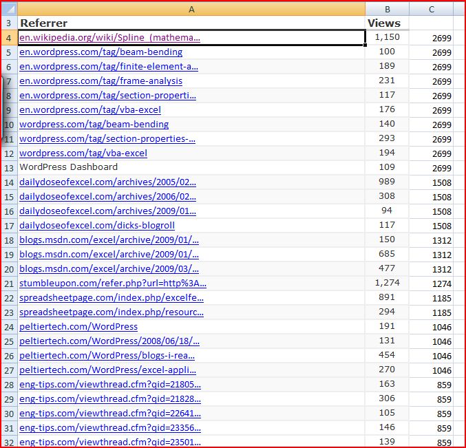Screen dimensions: 466x448
Task: Click the en.wordpress.com/tag/frame-analysis link
Action: click(x=100, y=81)
